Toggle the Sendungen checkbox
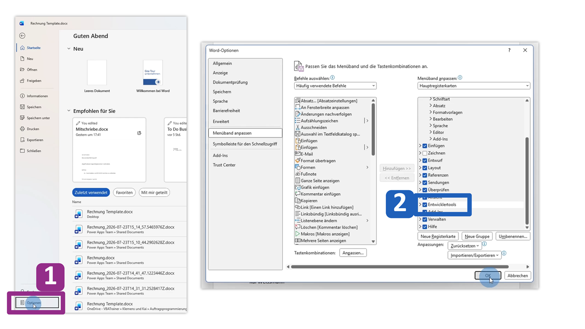Viewport: 585px width, 329px height. 425,182
